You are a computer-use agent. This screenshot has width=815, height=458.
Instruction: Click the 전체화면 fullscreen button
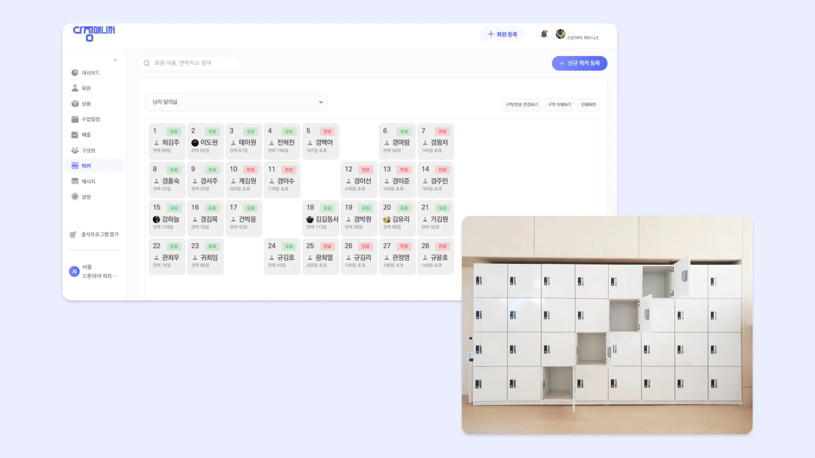tap(588, 105)
